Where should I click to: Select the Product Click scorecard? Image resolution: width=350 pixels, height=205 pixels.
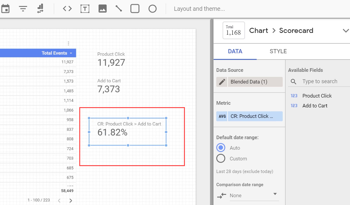coord(111,60)
